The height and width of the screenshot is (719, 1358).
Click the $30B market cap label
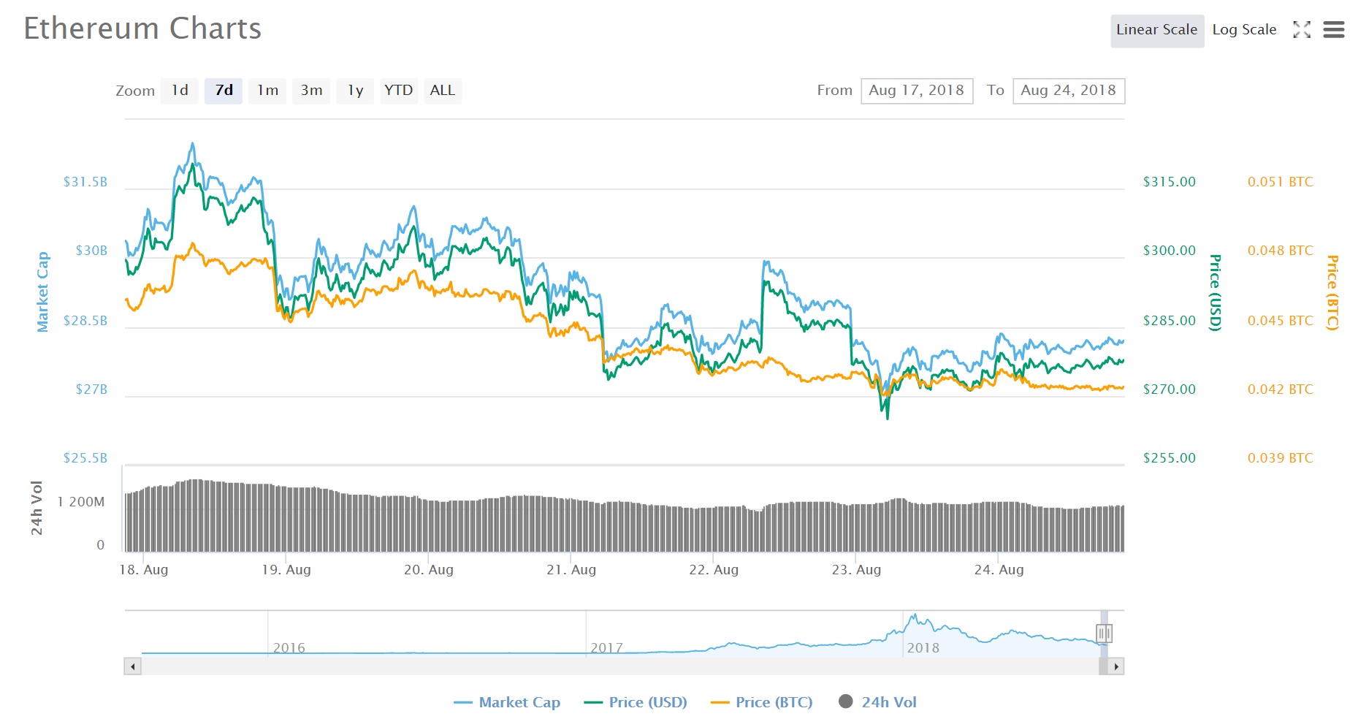pos(91,251)
